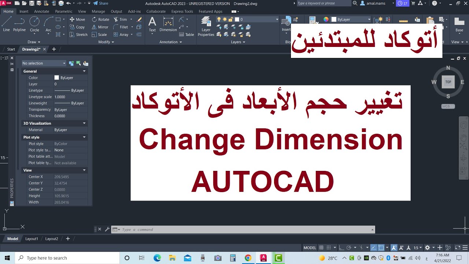Click the Erase icon in Modify panel
This screenshot has width=469, height=264.
(139, 19)
